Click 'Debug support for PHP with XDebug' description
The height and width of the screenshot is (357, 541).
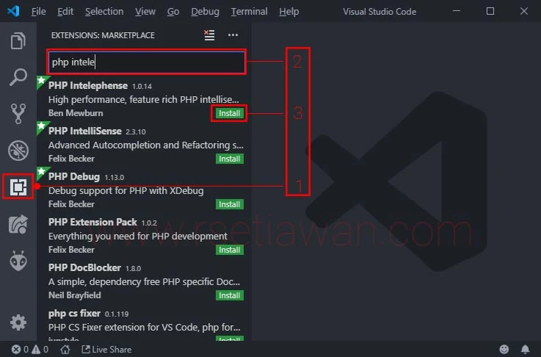(126, 190)
